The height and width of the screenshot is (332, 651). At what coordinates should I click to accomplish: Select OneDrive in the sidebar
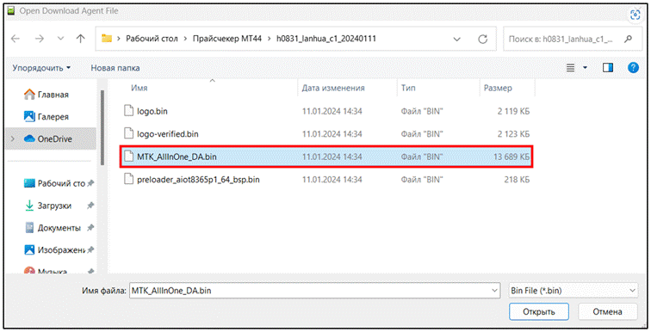tap(52, 138)
